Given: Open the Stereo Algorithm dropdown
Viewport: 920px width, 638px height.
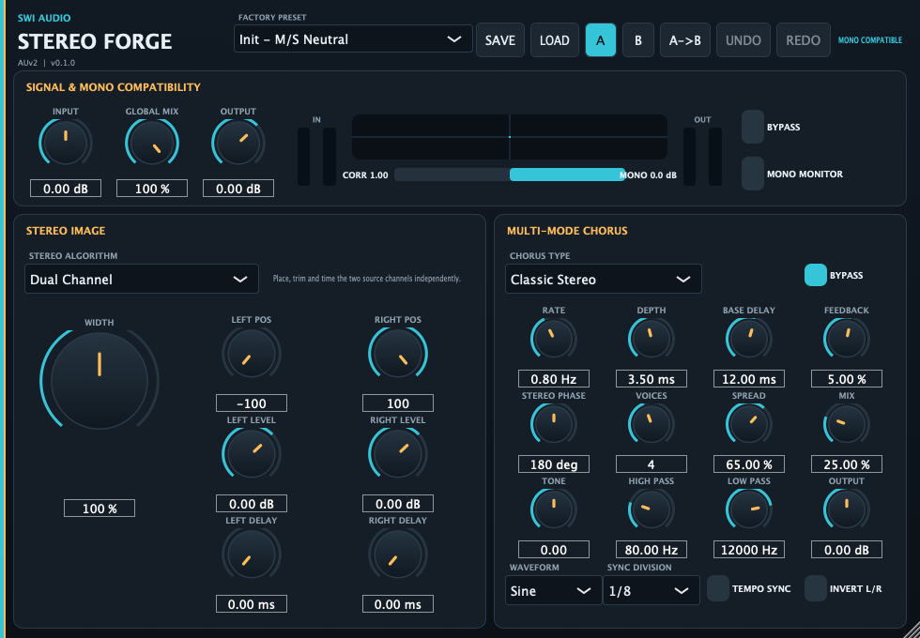Looking at the screenshot, I should point(142,280).
